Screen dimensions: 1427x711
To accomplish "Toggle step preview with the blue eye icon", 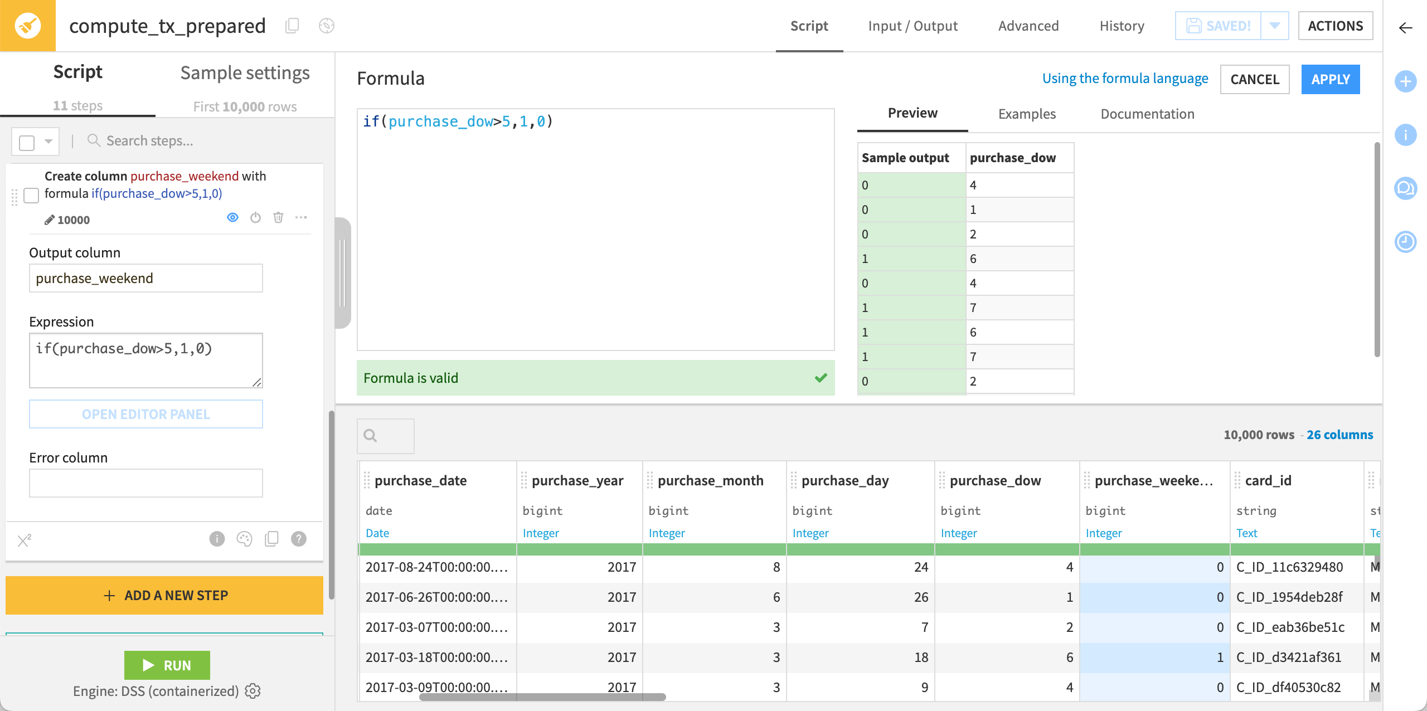I will coord(233,218).
